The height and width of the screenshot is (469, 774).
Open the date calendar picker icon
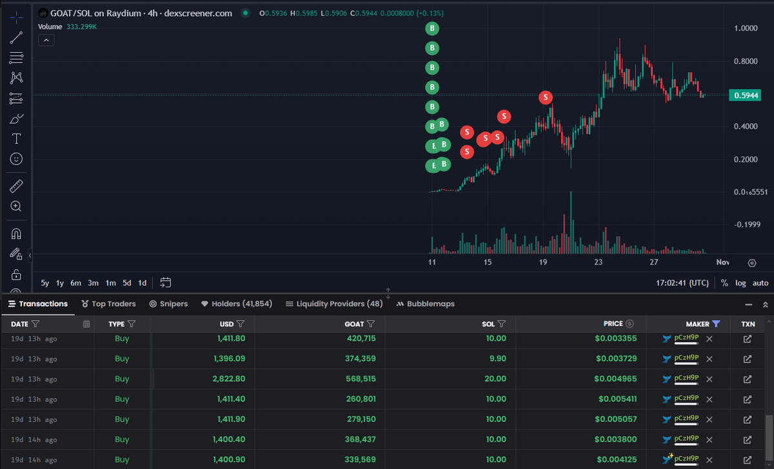tap(86, 324)
